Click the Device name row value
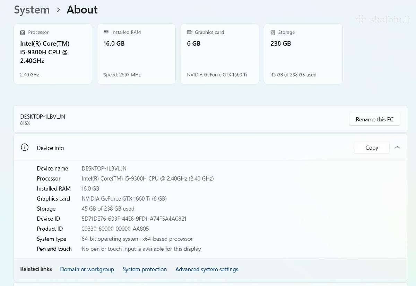This screenshot has width=416, height=286. [x=104, y=168]
